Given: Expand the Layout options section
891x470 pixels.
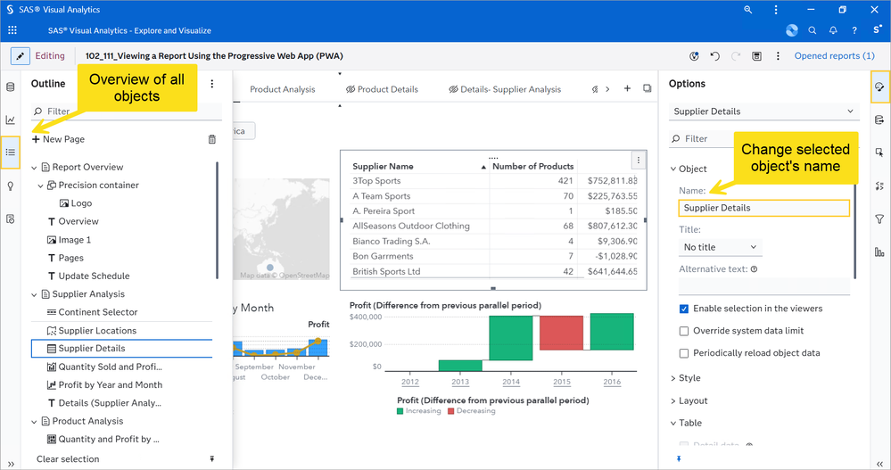Looking at the screenshot, I should pos(673,400).
